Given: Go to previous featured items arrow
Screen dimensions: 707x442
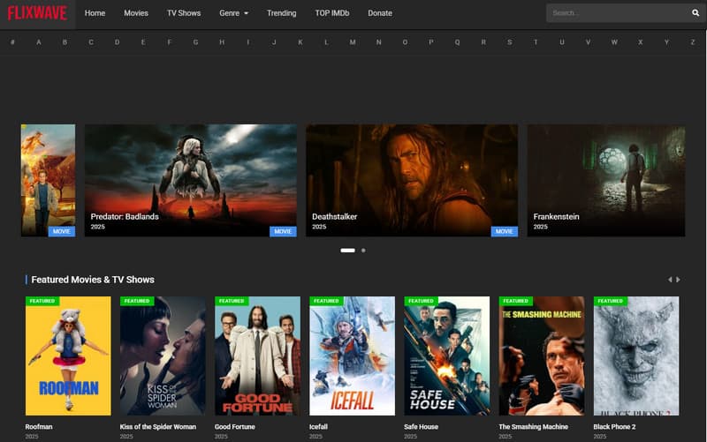Looking at the screenshot, I should [x=670, y=280].
